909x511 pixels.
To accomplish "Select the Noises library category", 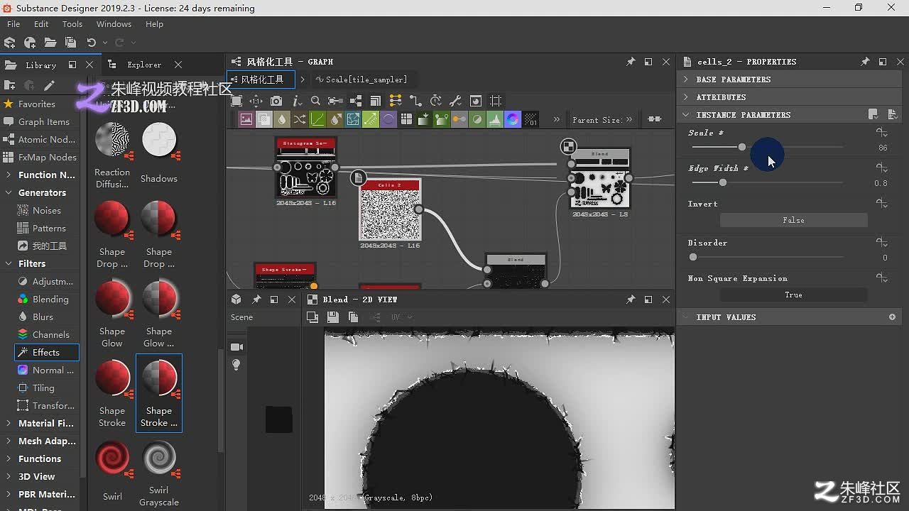I will pyautogui.click(x=47, y=211).
